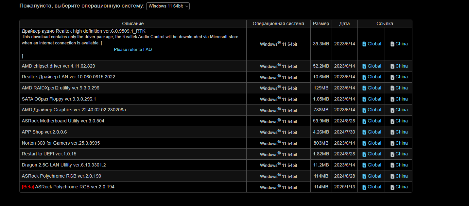Click the Global download icon for AMD RAIDXpert2 utility
Viewport: 469px width, 206px height.
(x=364, y=88)
